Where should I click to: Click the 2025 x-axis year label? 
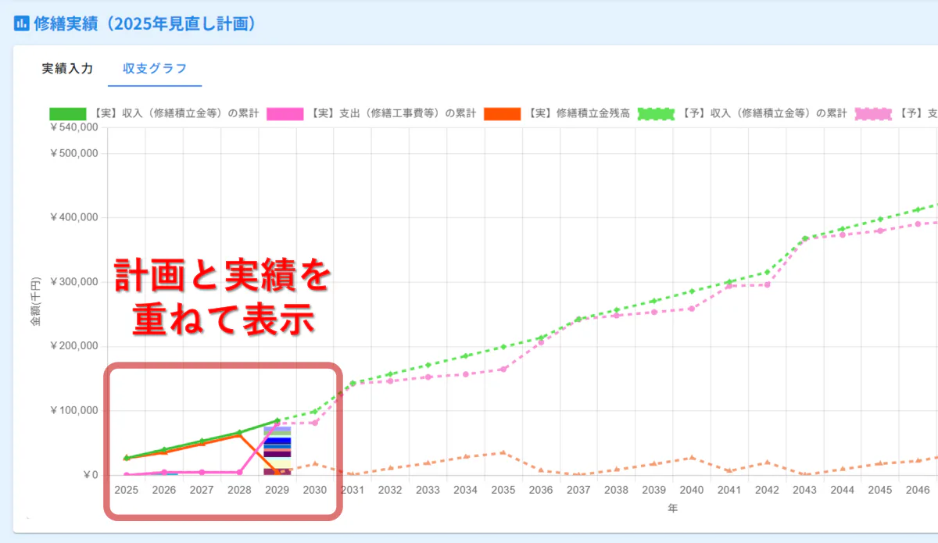click(127, 490)
